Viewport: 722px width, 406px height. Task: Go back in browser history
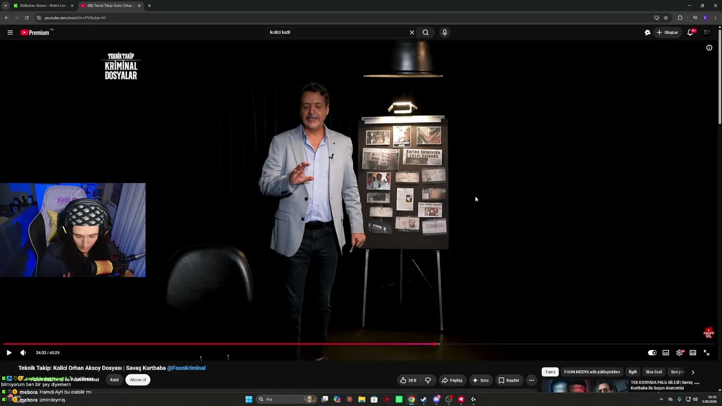[x=7, y=17]
